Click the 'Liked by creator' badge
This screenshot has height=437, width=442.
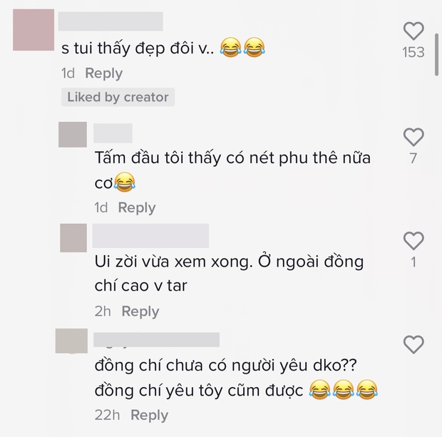coord(118,97)
